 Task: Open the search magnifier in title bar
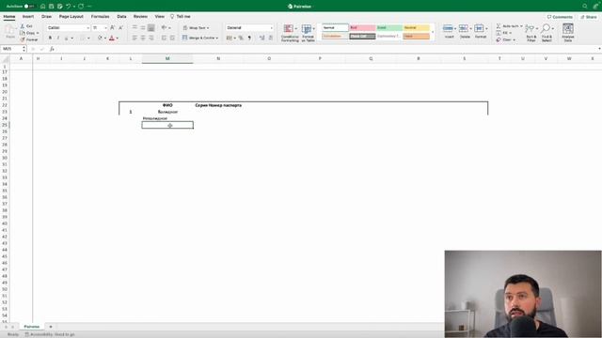tap(585, 7)
